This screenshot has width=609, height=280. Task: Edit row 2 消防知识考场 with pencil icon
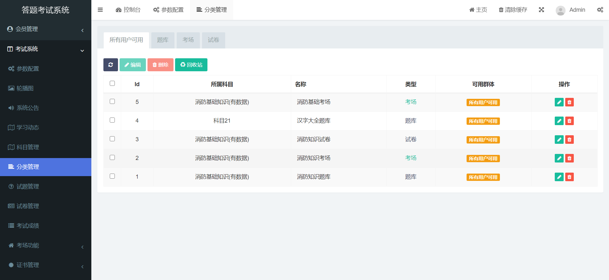pos(559,158)
